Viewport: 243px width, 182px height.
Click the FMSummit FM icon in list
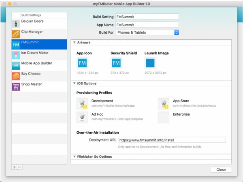click(16, 45)
